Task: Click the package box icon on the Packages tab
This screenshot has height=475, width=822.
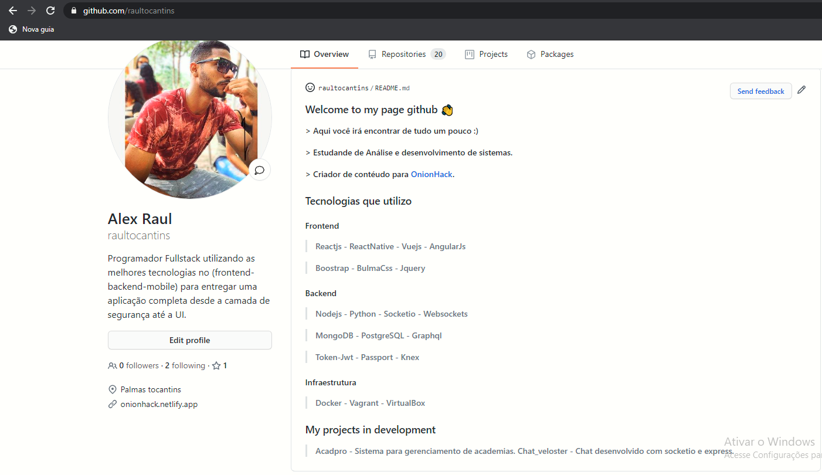Action: click(531, 54)
